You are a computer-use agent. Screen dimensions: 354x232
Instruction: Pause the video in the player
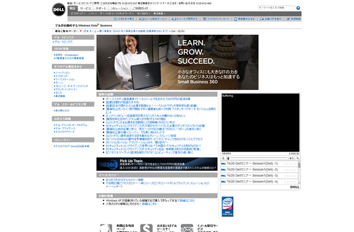pyautogui.click(x=223, y=158)
